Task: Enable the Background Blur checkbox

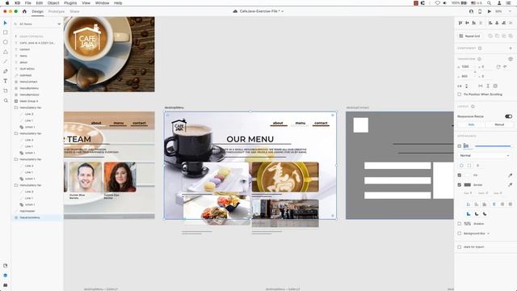Action: [x=460, y=234]
